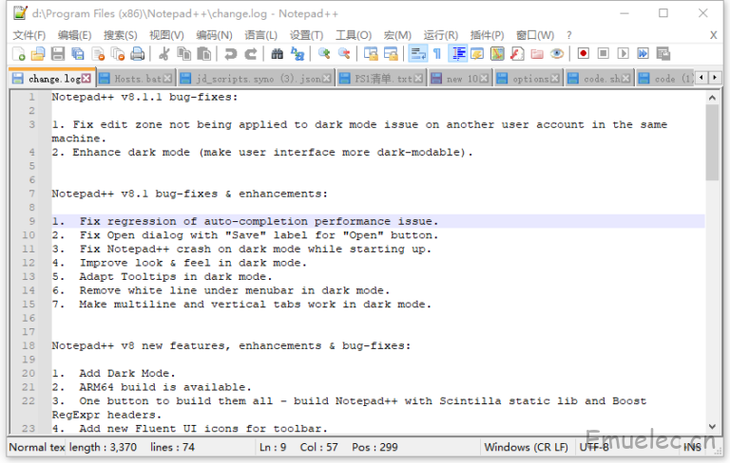Viewport: 730px width, 463px height.
Task: Open Function List toolbar icon
Action: pyautogui.click(x=517, y=54)
